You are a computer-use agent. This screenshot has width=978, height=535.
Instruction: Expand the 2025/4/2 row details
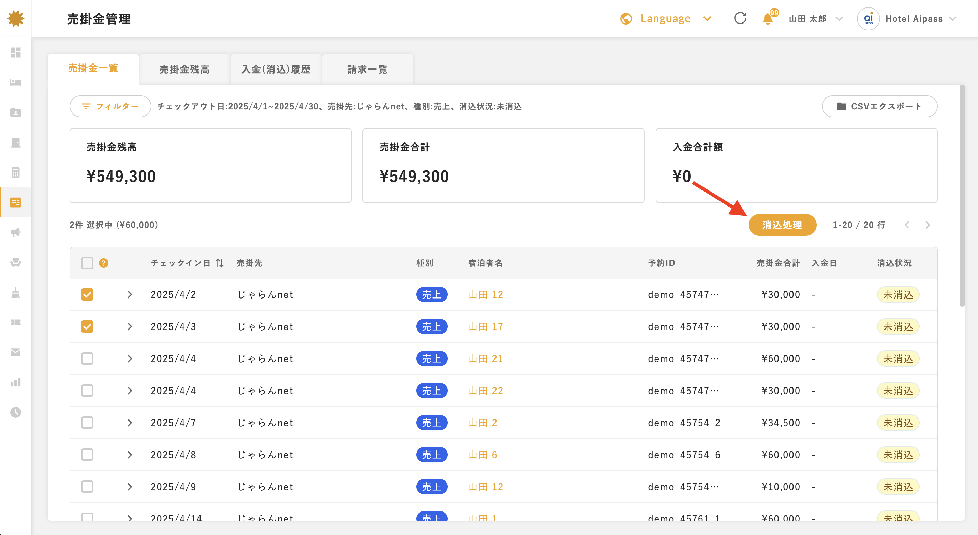click(x=130, y=294)
